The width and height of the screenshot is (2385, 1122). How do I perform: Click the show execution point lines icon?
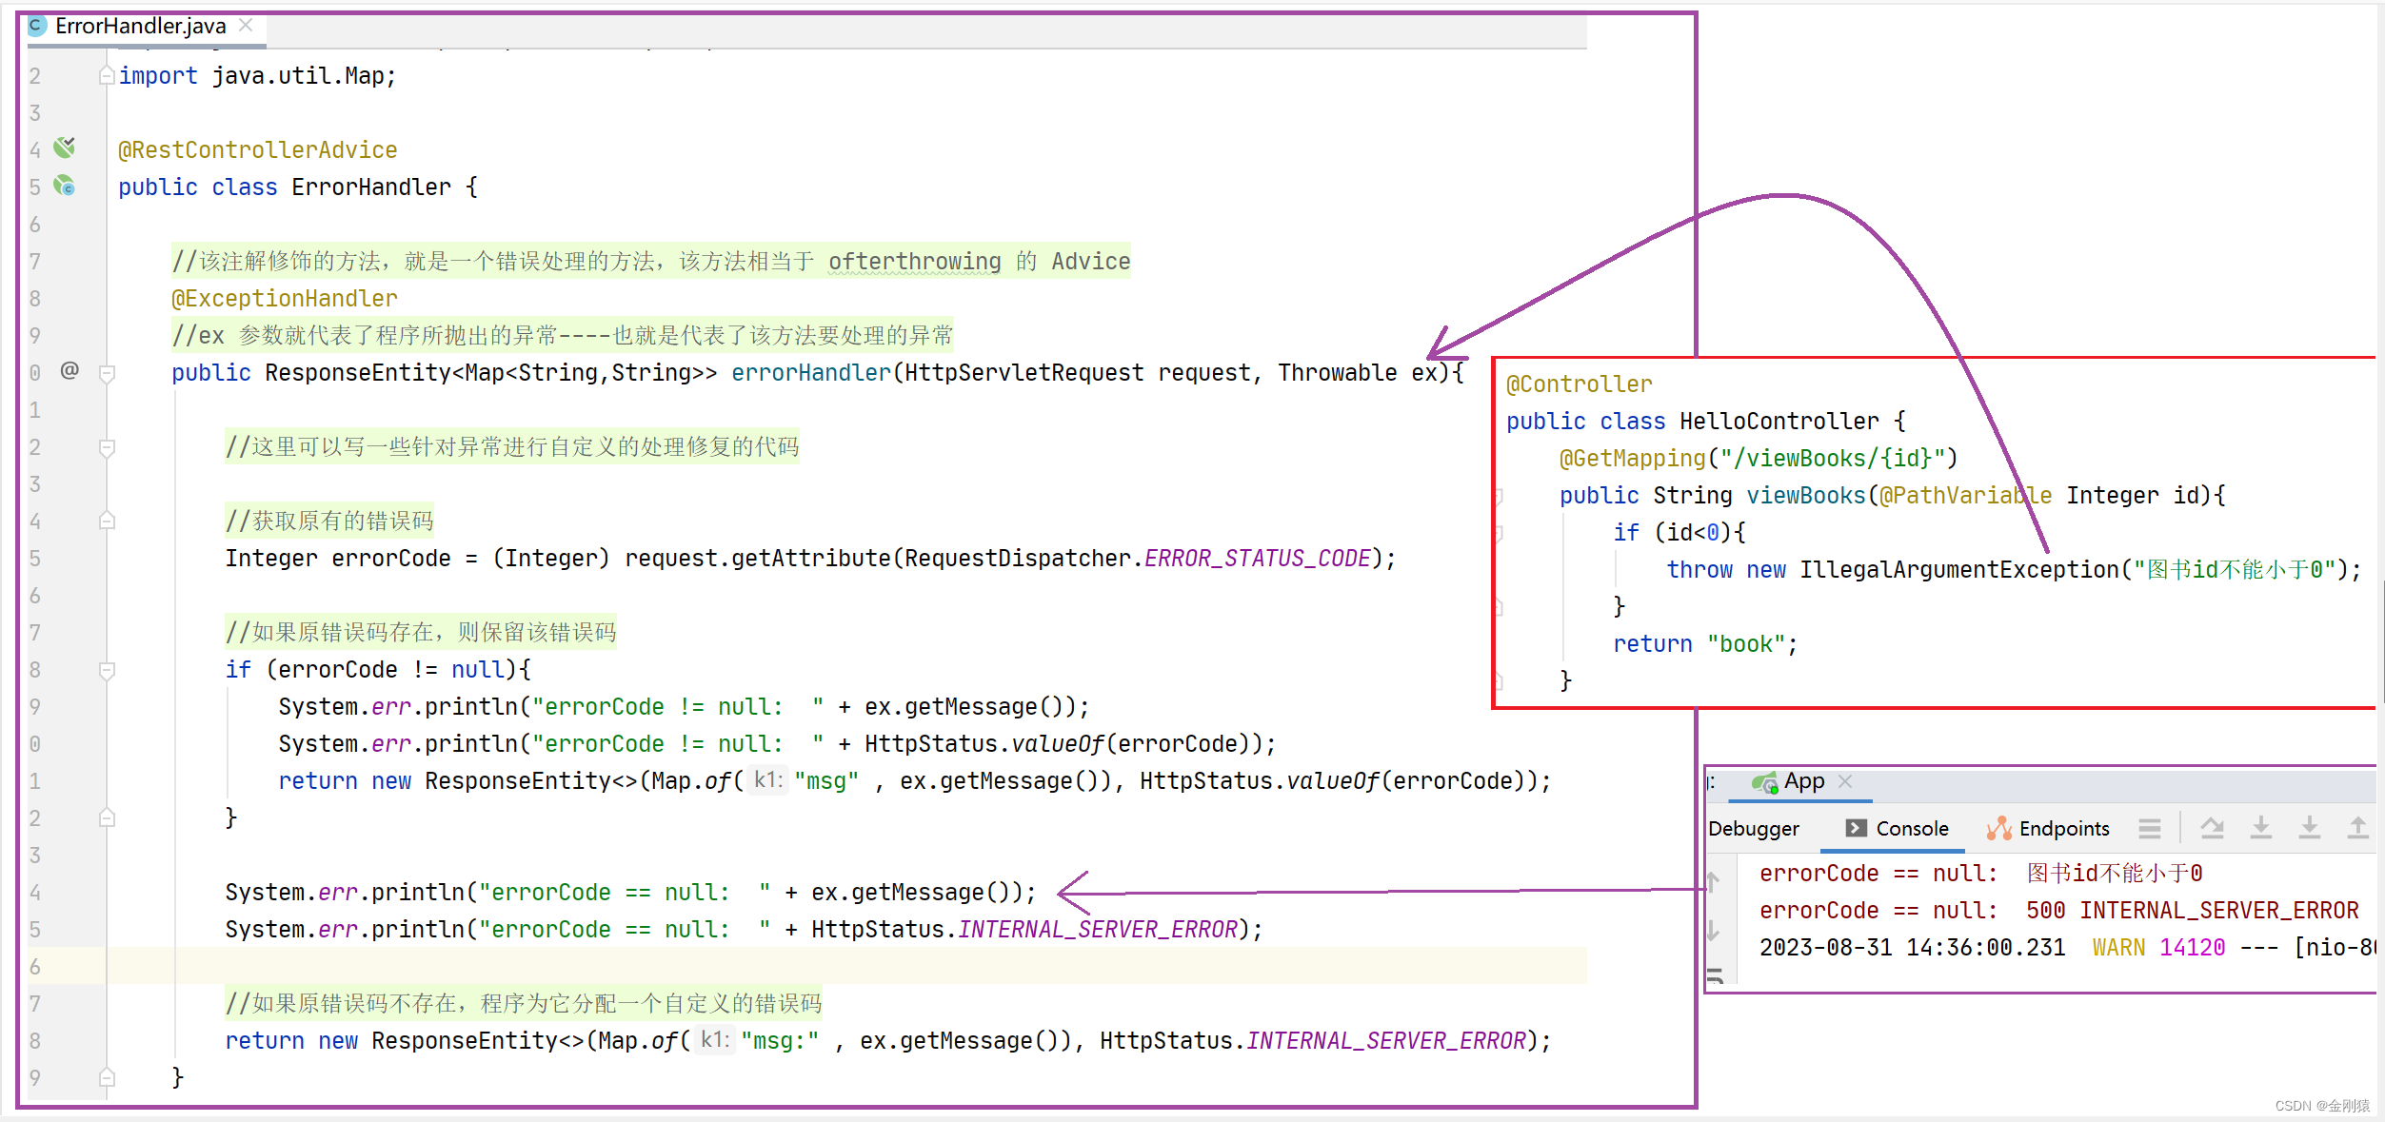coord(2149,829)
